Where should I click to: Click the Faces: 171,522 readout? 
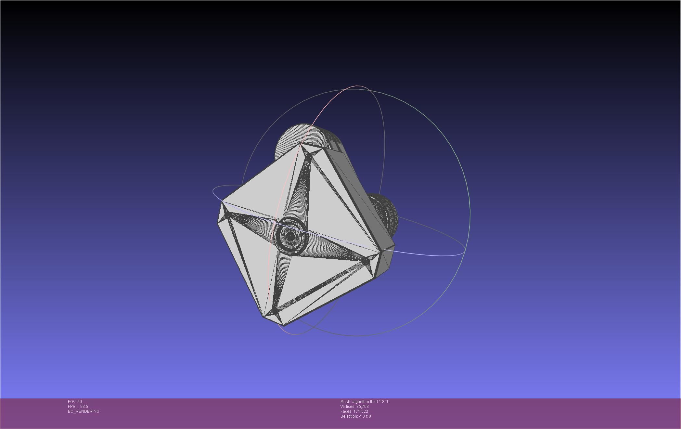pyautogui.click(x=354, y=411)
